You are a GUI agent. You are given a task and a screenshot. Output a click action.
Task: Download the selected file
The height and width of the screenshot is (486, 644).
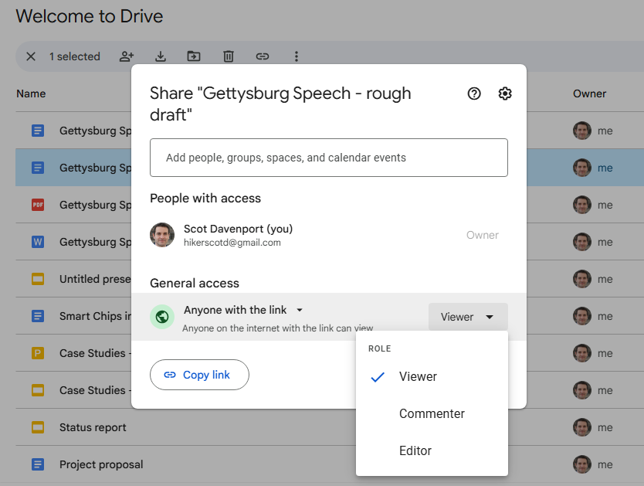click(160, 56)
